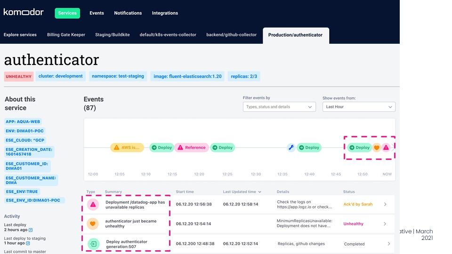This screenshot has width=452, height=254.
Task: Click the cluster: development tag
Action: [x=61, y=76]
